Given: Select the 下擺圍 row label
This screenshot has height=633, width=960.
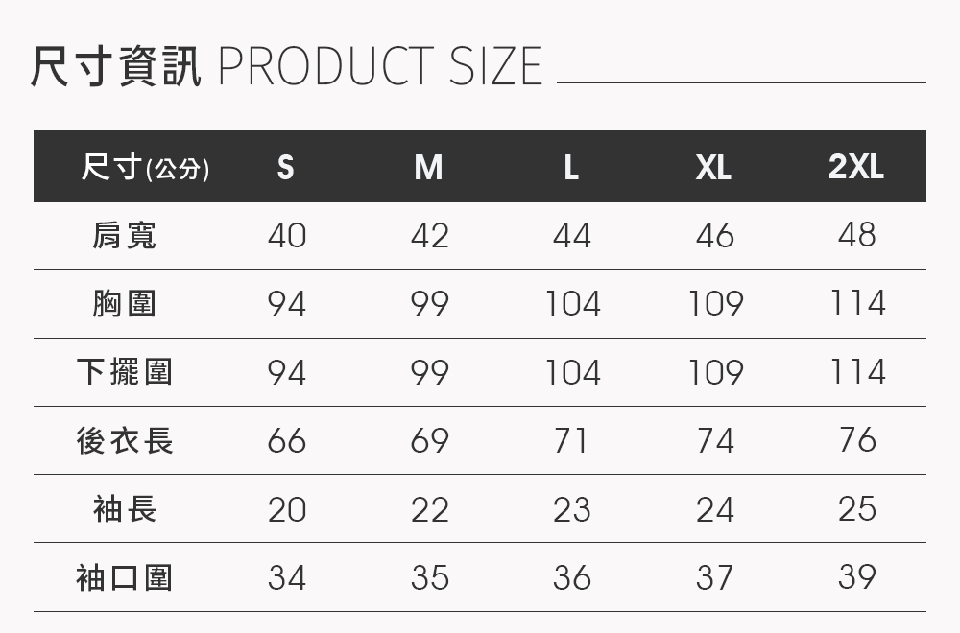Looking at the screenshot, I should point(125,372).
